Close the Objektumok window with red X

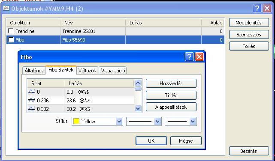pos(267,9)
